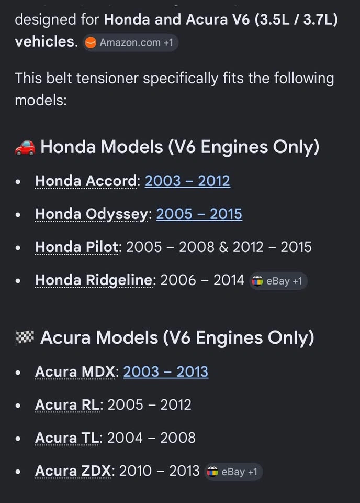Click the eBay icon next to ZDX years

pos(212,472)
